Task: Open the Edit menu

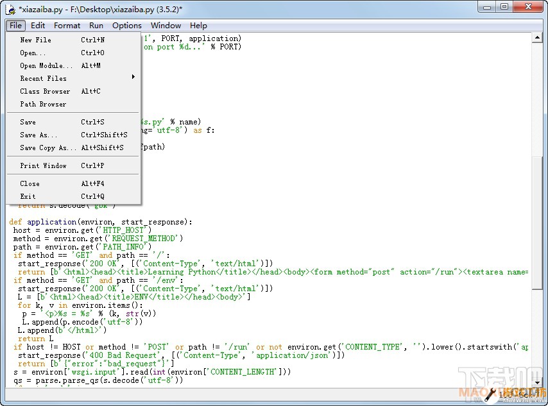Action: tap(38, 26)
